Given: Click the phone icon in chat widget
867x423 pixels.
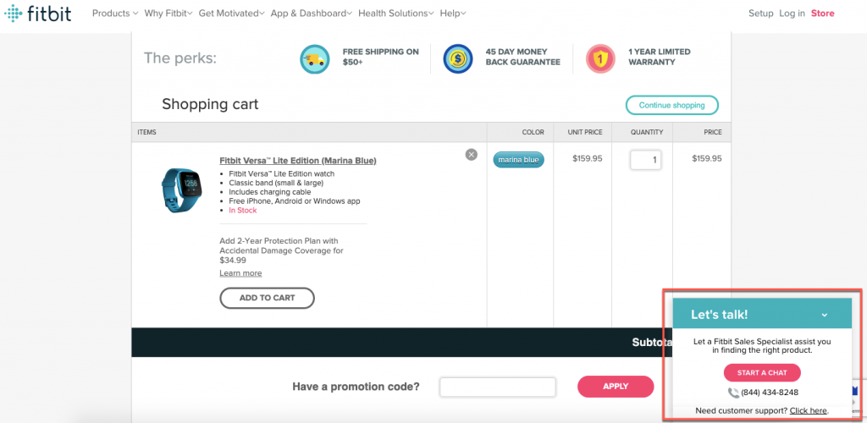Looking at the screenshot, I should [x=733, y=393].
